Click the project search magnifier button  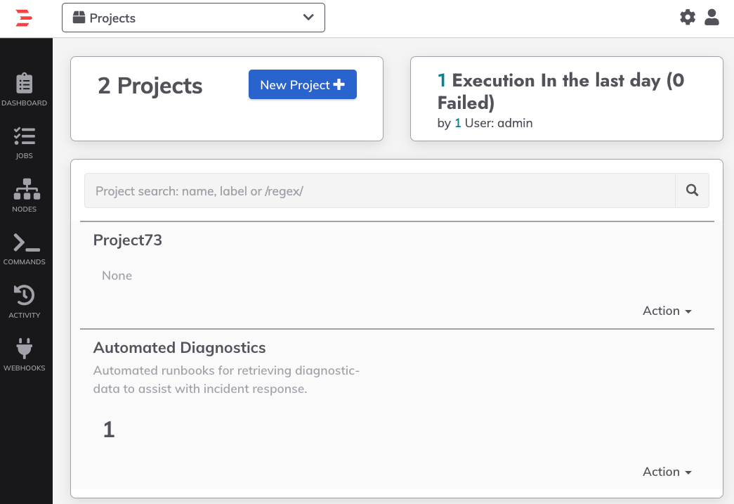(692, 190)
